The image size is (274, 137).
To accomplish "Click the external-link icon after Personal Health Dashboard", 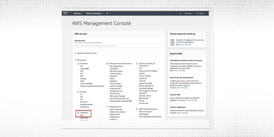I will tap(130, 101).
